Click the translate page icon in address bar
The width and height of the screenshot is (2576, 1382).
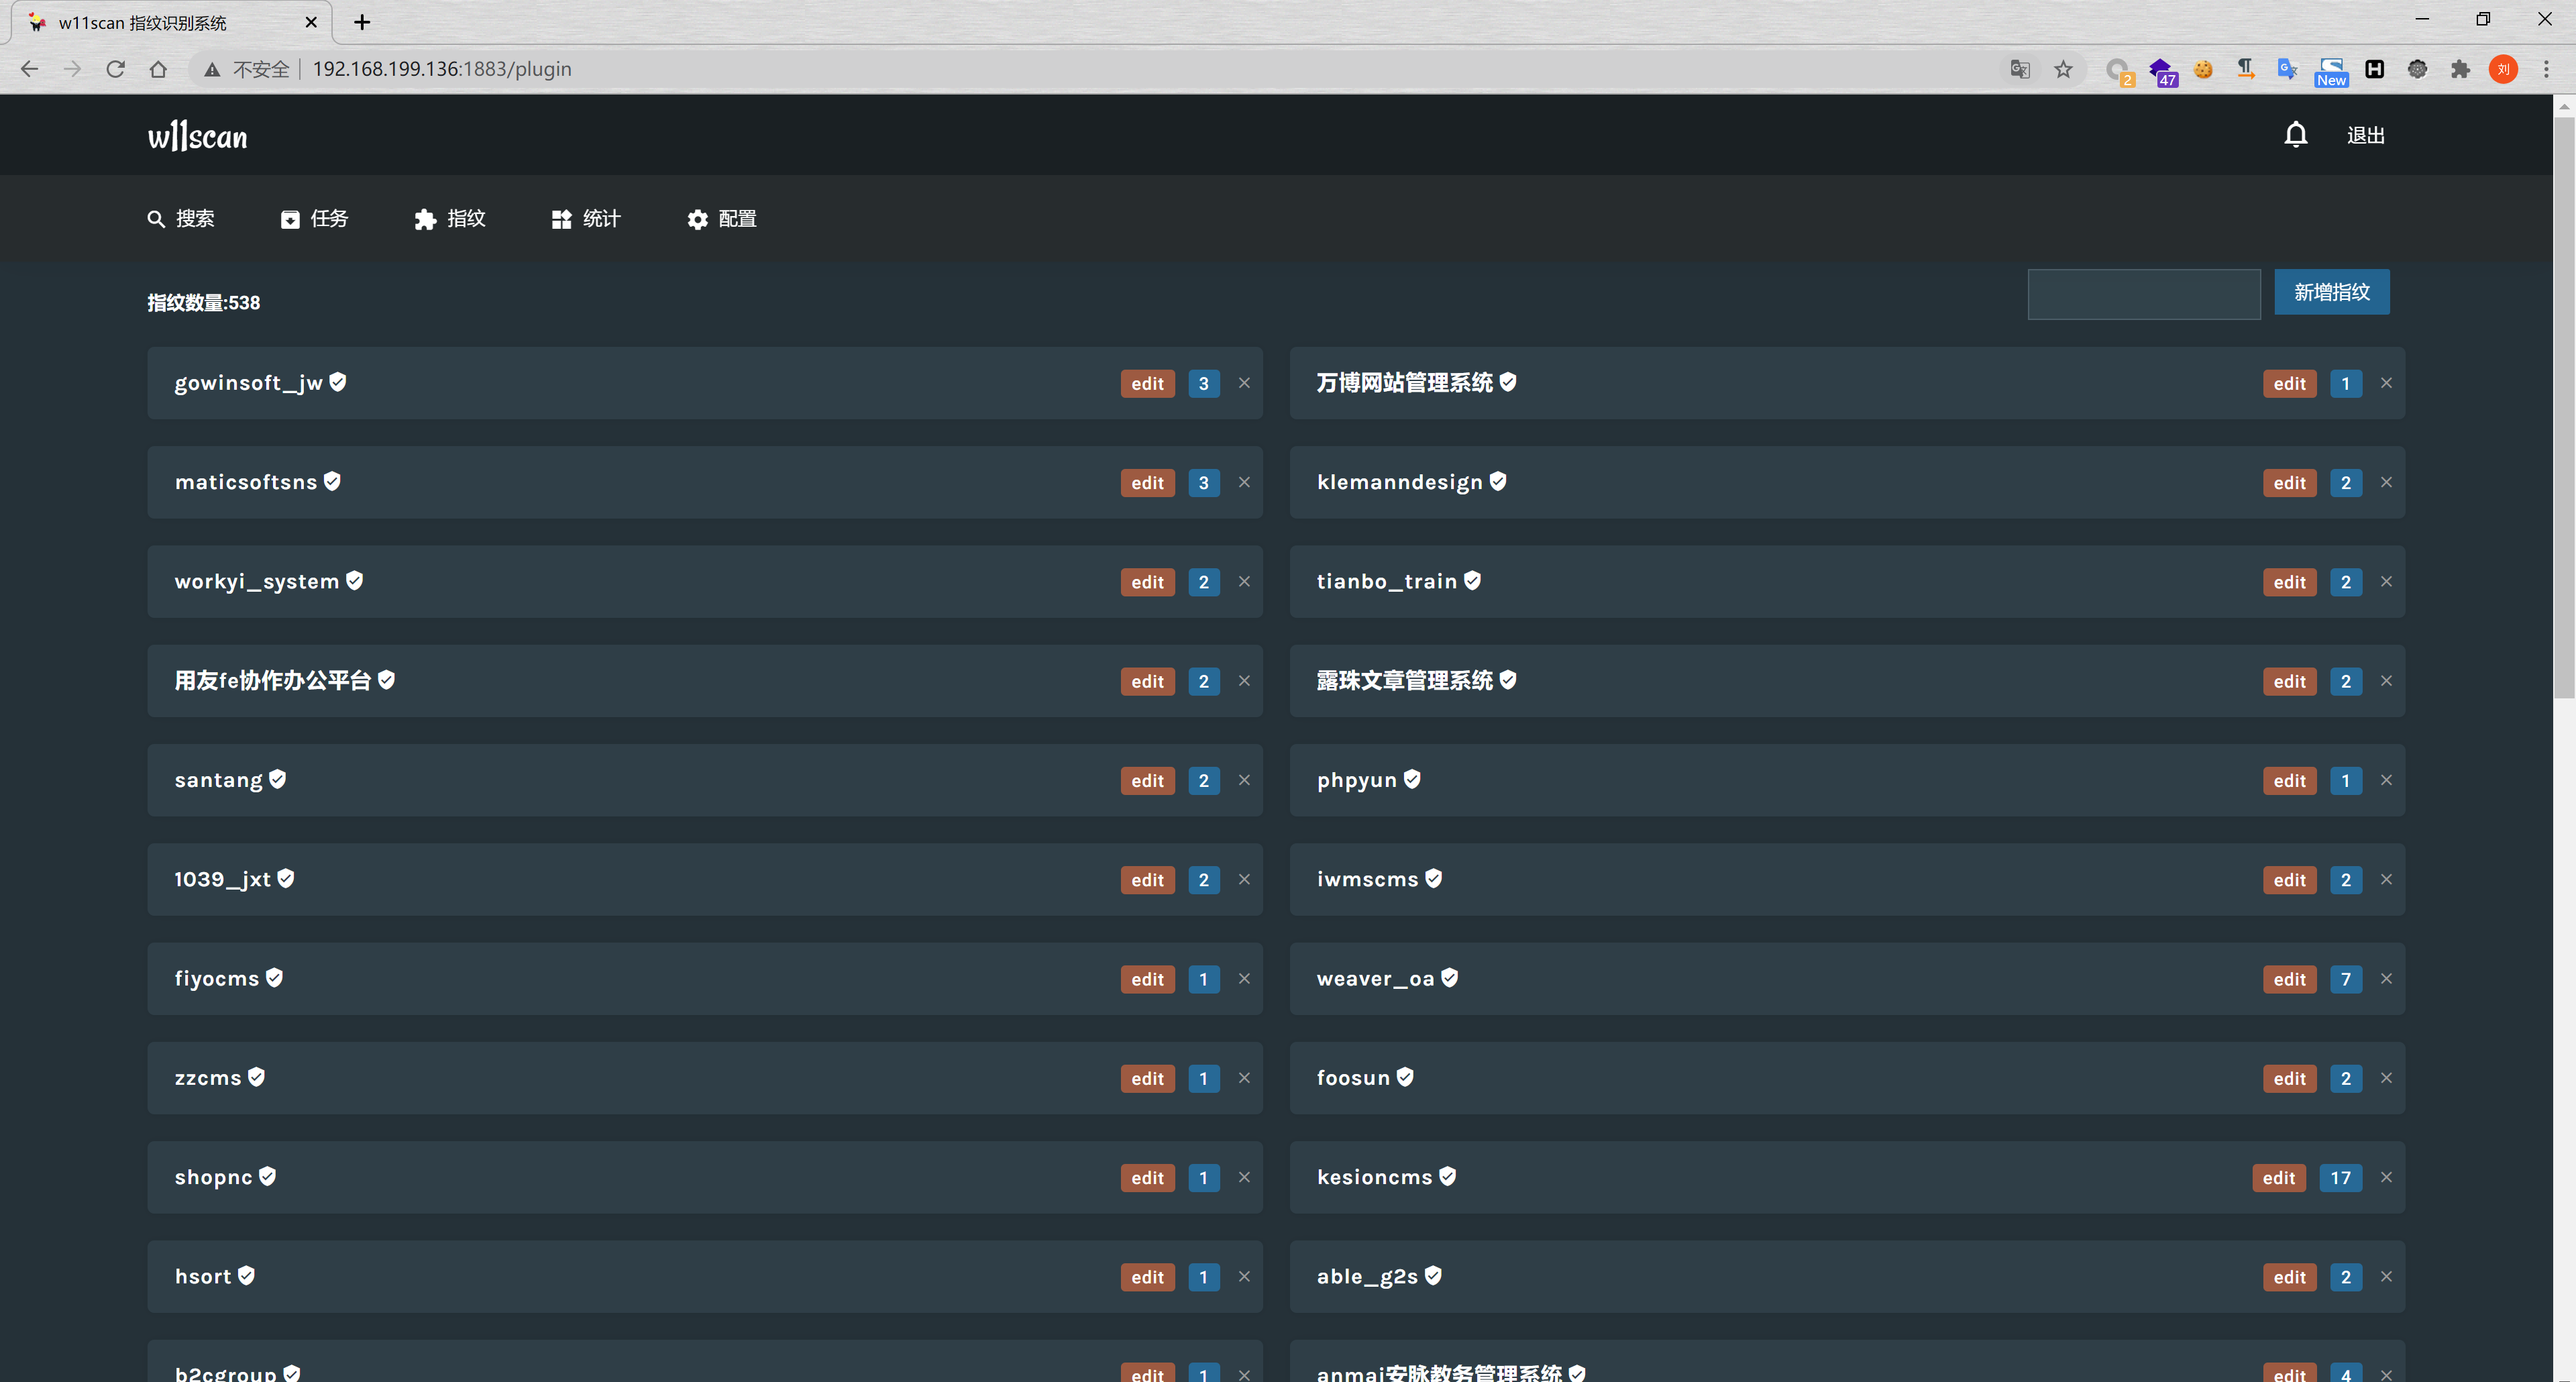(2020, 69)
